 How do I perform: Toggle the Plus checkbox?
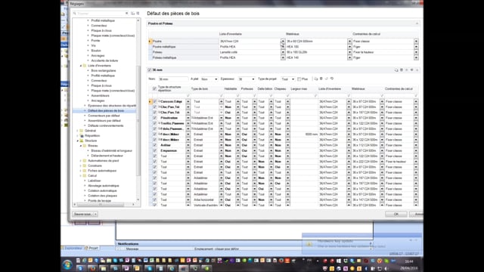point(299,79)
